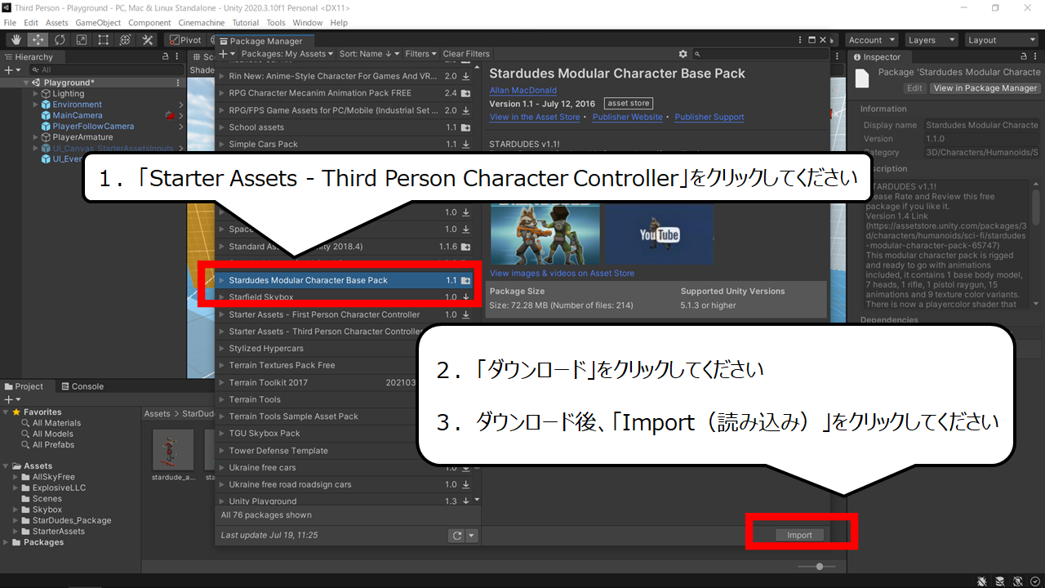Screen dimensions: 1045x588
Task: Click View in Package Manager button
Action: [x=985, y=88]
